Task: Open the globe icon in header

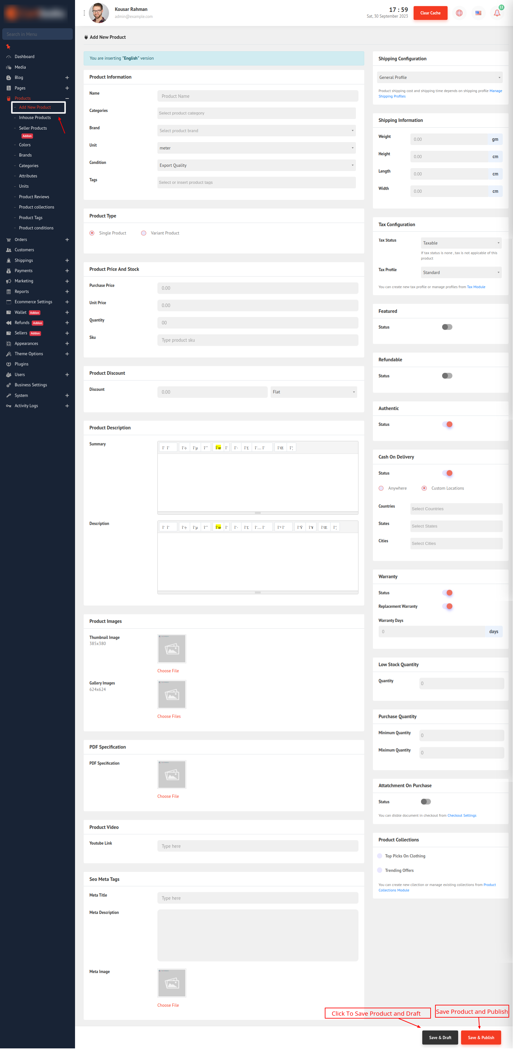Action: [x=459, y=13]
